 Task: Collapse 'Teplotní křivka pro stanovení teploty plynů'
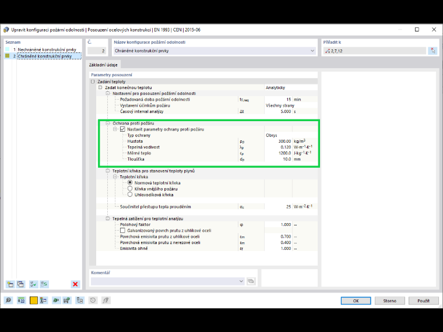click(x=108, y=171)
